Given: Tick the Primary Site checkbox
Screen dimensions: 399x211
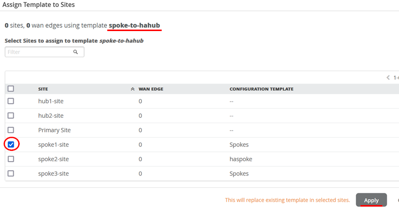Looking at the screenshot, I should tap(11, 130).
